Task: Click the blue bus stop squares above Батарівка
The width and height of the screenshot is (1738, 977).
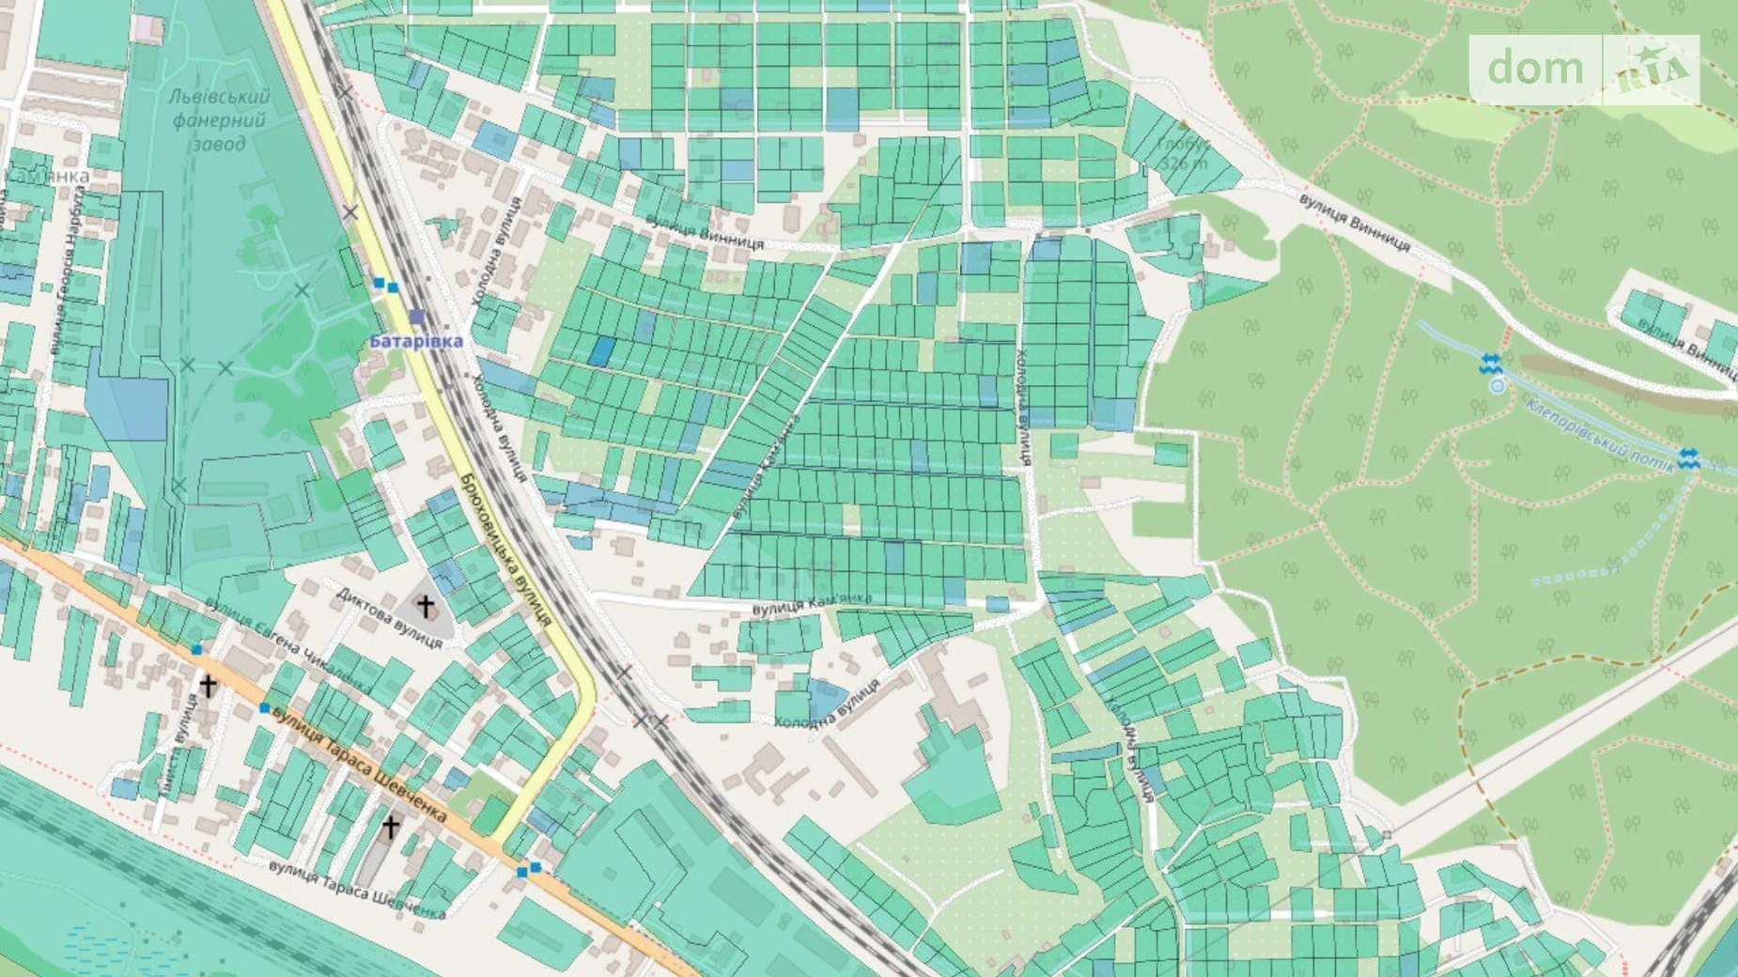Action: pyautogui.click(x=385, y=285)
